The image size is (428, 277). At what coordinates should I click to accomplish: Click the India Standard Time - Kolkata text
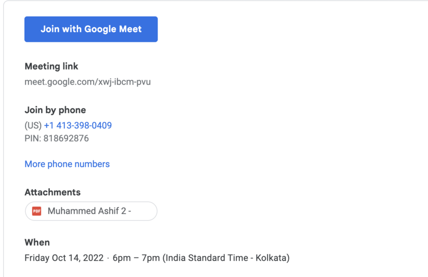[x=226, y=258]
